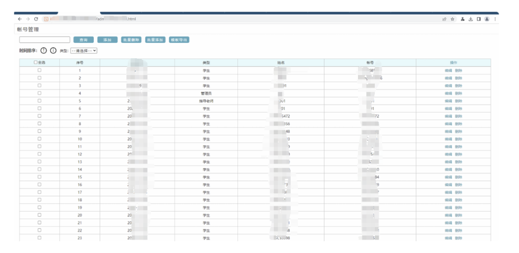The height and width of the screenshot is (253, 519).
Task: Open the browser profile avatar
Action: 487,19
